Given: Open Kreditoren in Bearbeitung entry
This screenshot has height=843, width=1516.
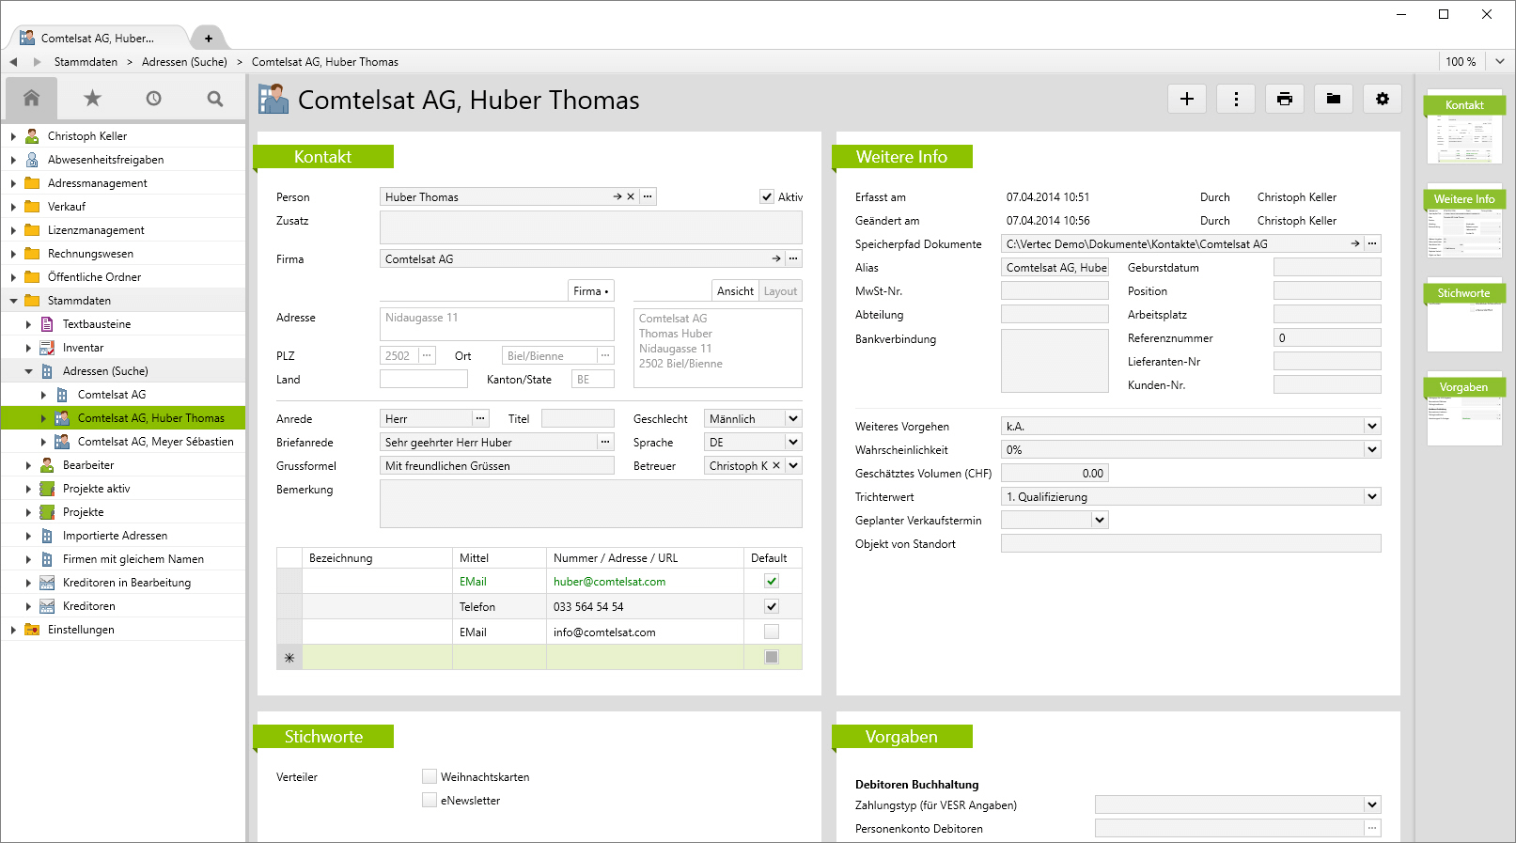Looking at the screenshot, I should 127,583.
